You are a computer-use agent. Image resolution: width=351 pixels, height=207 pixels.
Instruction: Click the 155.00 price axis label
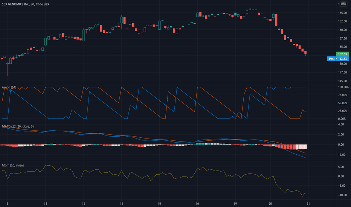[x=342, y=47]
